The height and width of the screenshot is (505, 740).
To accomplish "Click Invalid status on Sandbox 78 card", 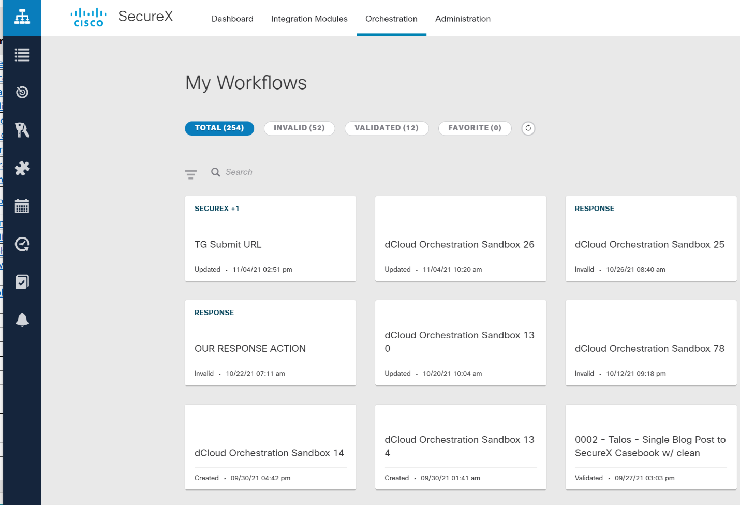I will (x=584, y=374).
